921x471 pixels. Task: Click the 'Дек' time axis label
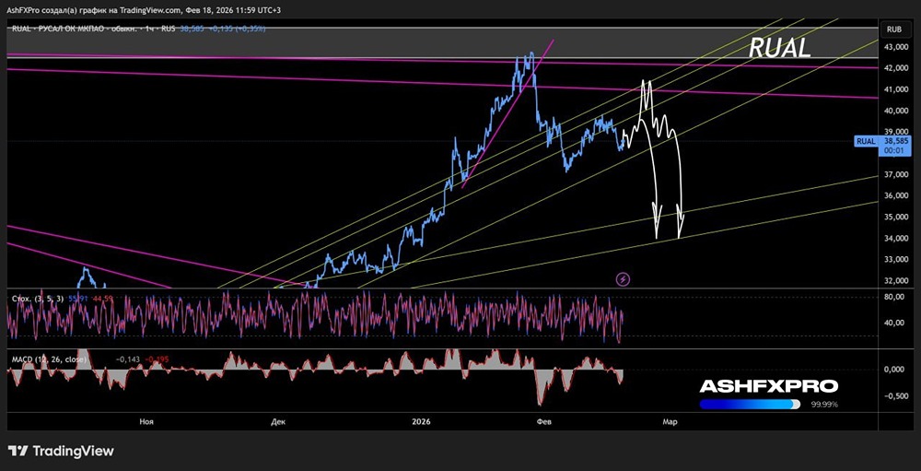(278, 421)
